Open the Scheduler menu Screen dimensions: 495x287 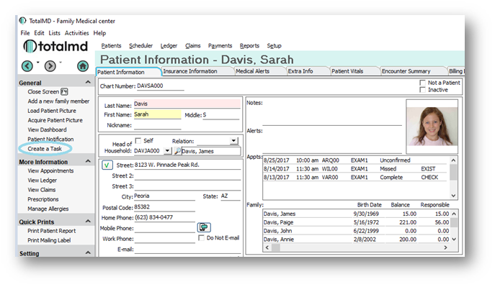pos(141,46)
